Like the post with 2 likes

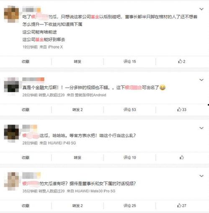coord(182,61)
